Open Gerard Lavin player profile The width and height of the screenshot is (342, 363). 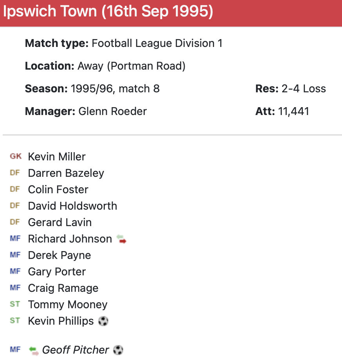point(60,222)
